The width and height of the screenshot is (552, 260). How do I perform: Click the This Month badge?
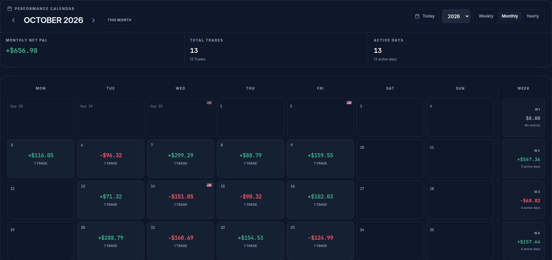(119, 20)
